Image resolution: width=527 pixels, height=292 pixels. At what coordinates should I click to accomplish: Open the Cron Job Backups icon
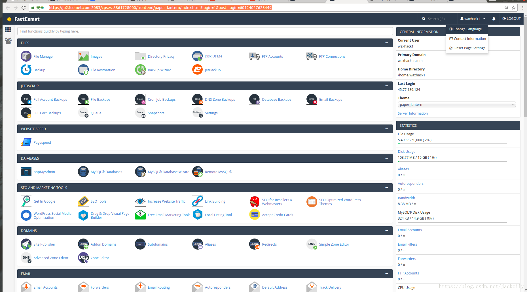coord(140,99)
